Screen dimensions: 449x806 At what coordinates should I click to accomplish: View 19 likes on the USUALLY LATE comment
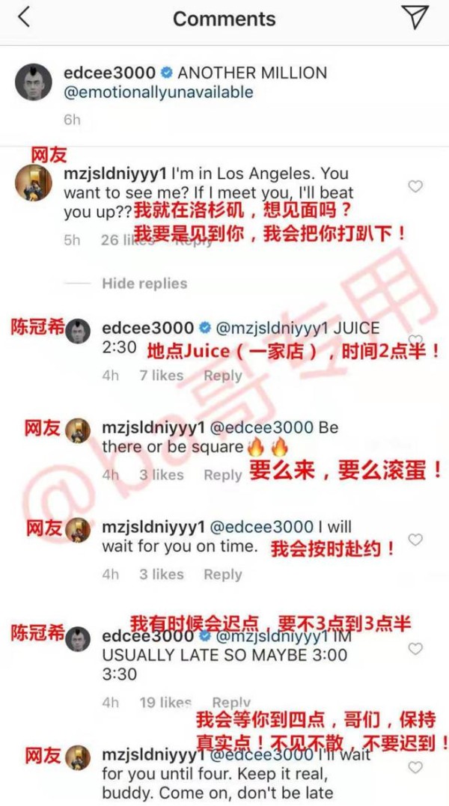(x=165, y=703)
